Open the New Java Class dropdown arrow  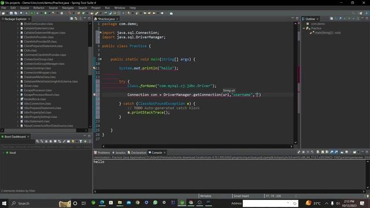coord(87,13)
